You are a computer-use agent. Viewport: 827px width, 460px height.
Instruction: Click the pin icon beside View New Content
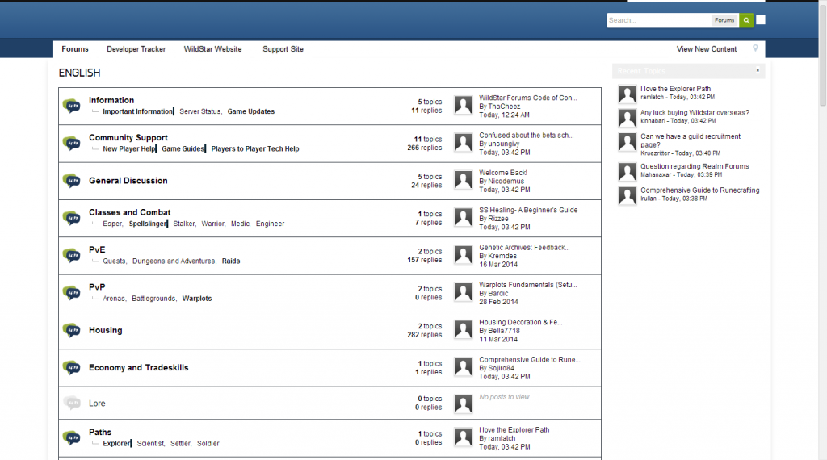point(755,48)
